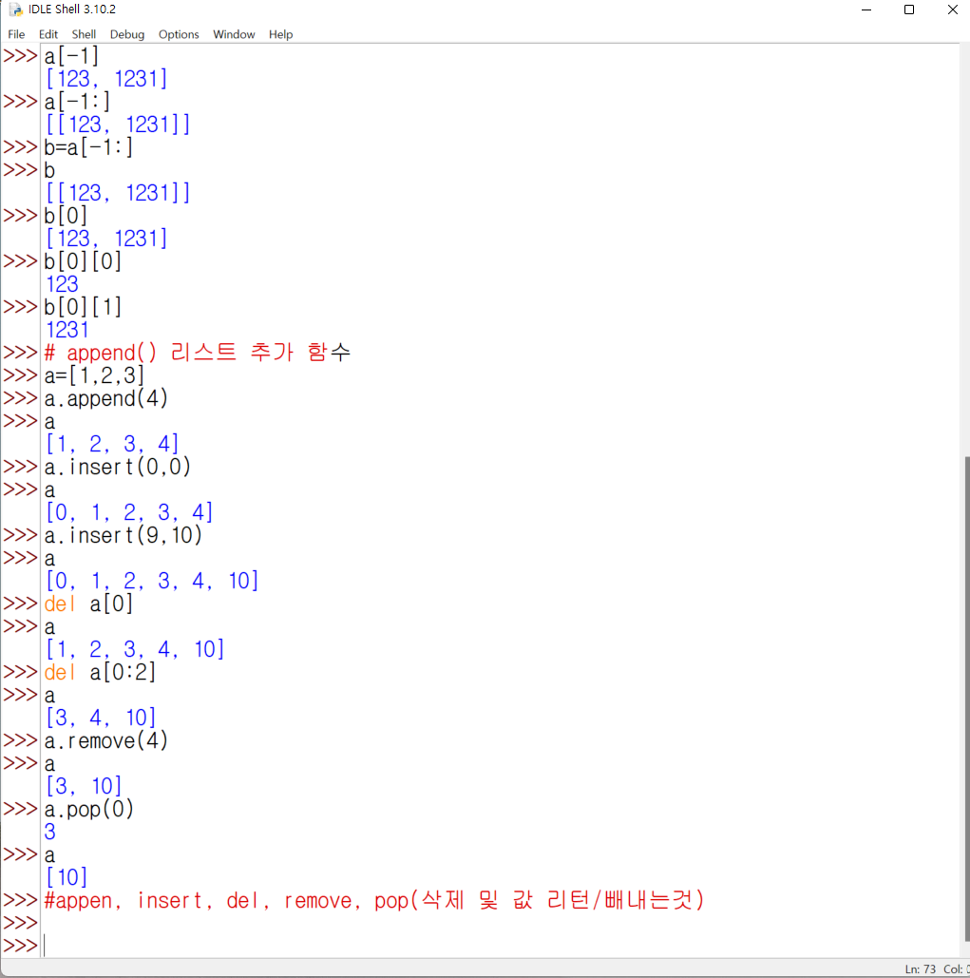This screenshot has height=978, width=970.
Task: Open the Help menu
Action: (280, 34)
